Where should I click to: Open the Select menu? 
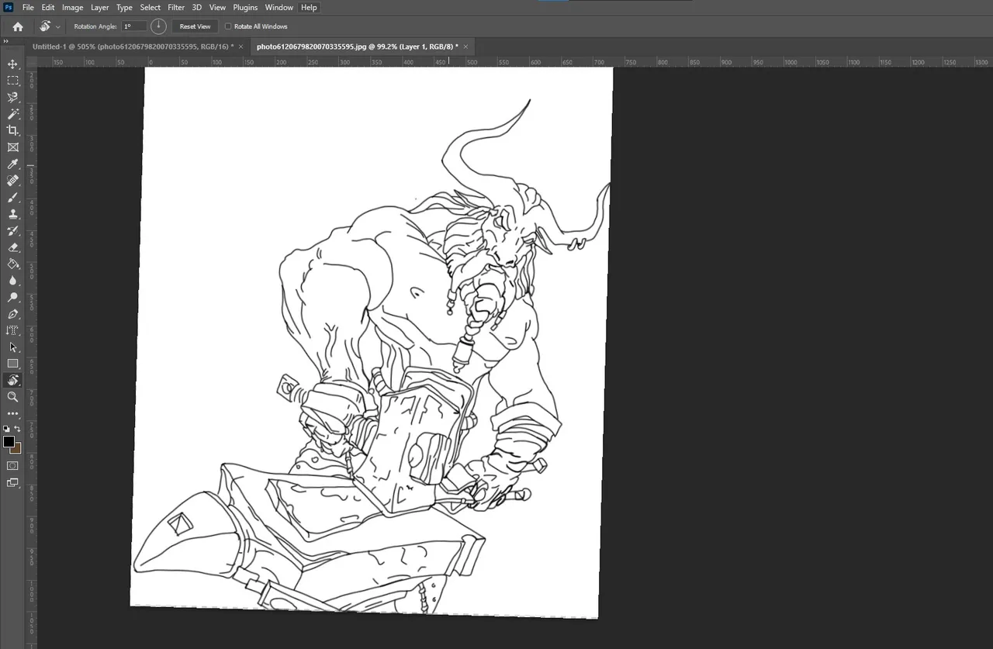[150, 7]
